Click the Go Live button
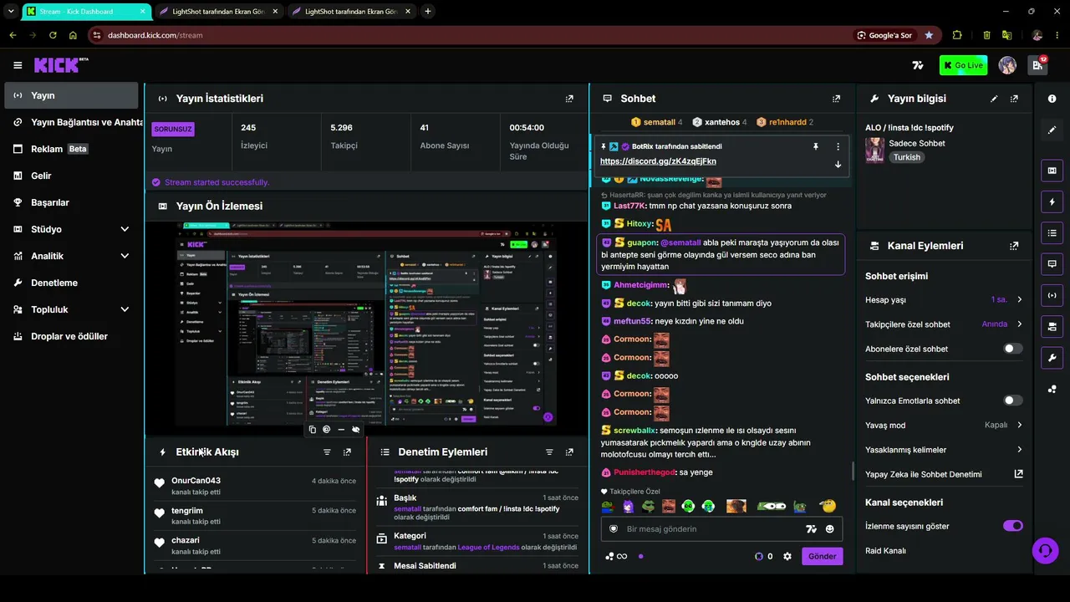 [963, 65]
